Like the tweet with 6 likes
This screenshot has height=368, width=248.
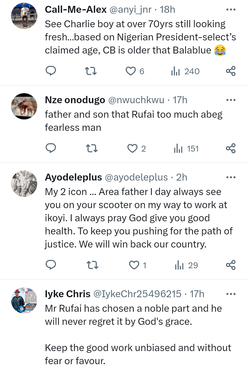pos(135,71)
